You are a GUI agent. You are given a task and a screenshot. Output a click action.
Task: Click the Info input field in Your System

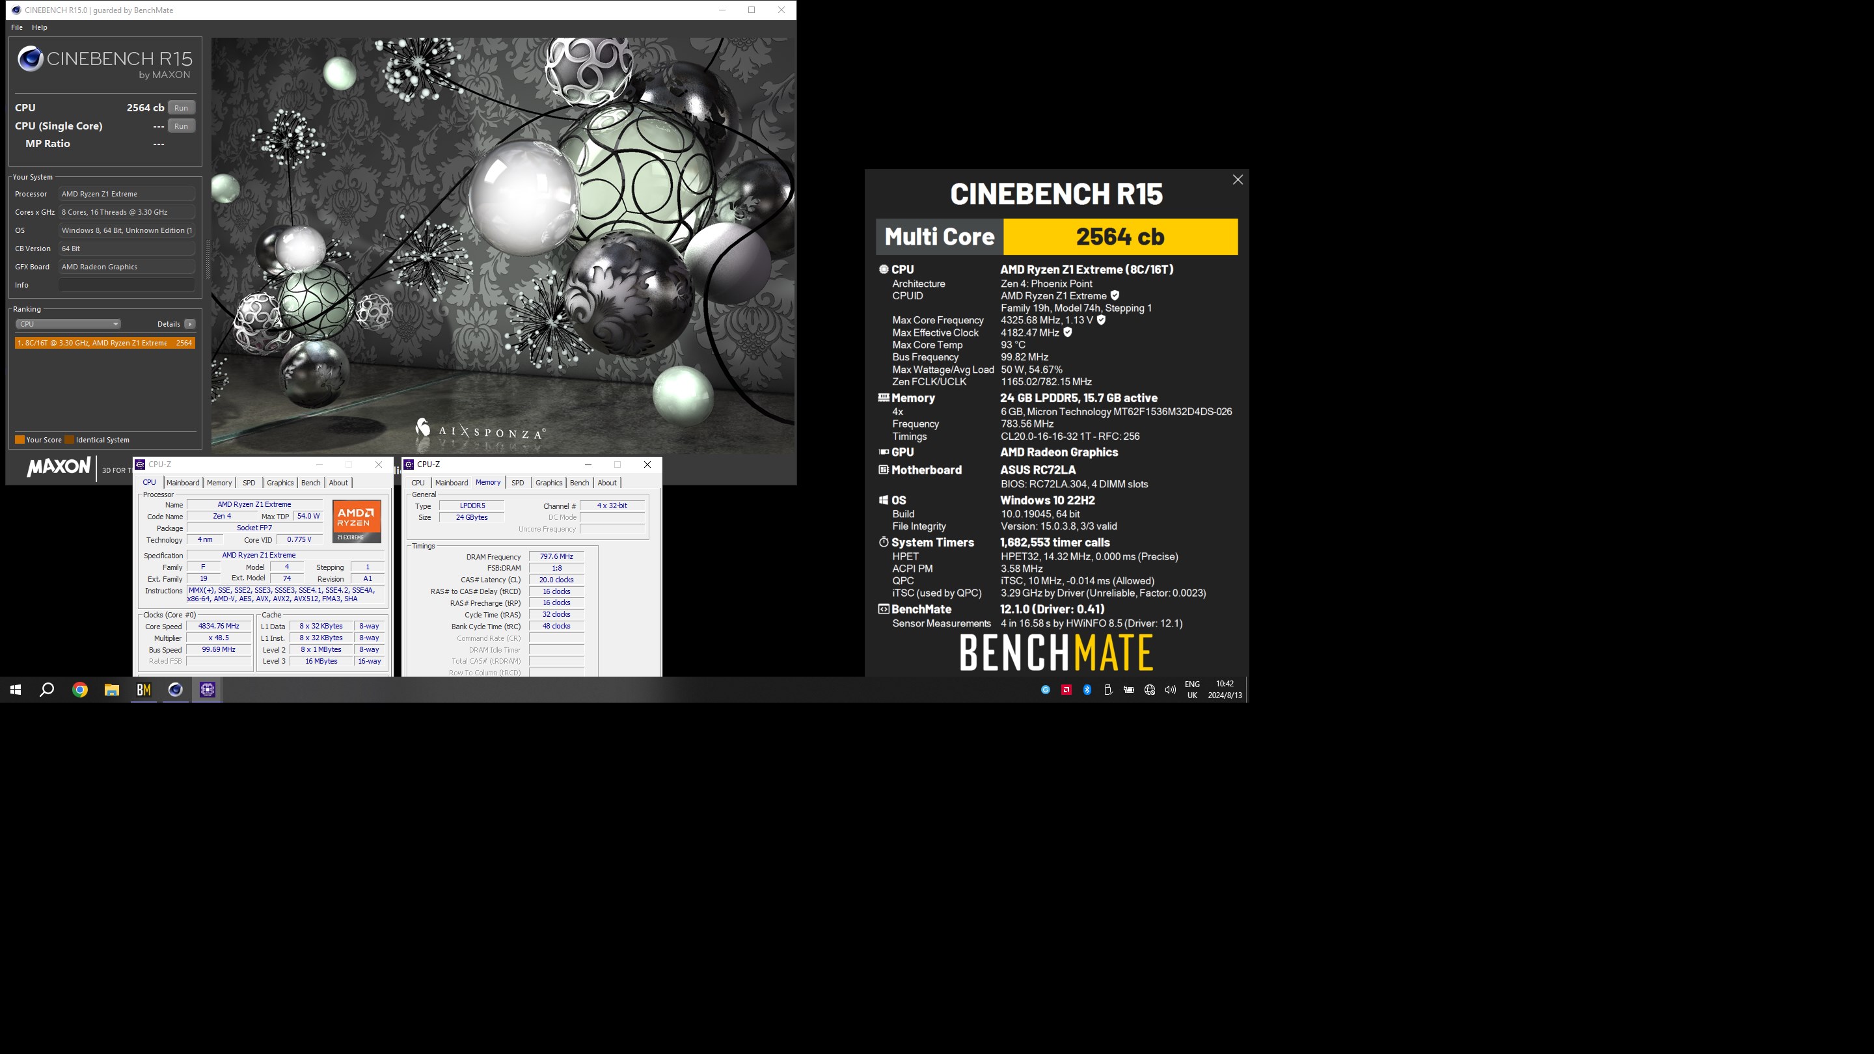(x=127, y=285)
